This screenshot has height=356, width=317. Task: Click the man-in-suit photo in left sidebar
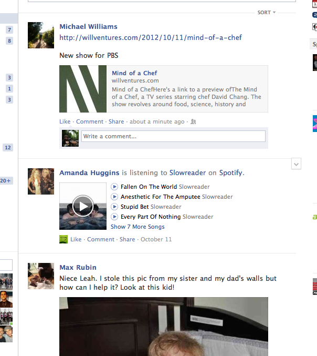coord(6,299)
